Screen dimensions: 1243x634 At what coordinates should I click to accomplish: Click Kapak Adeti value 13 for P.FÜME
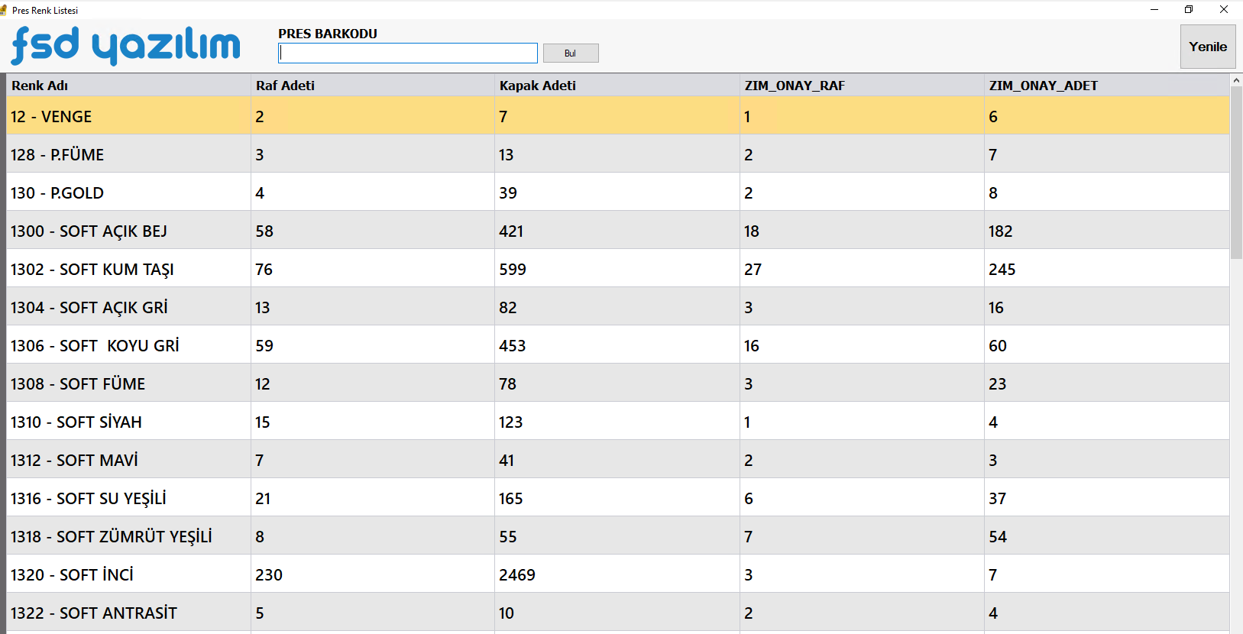507,155
